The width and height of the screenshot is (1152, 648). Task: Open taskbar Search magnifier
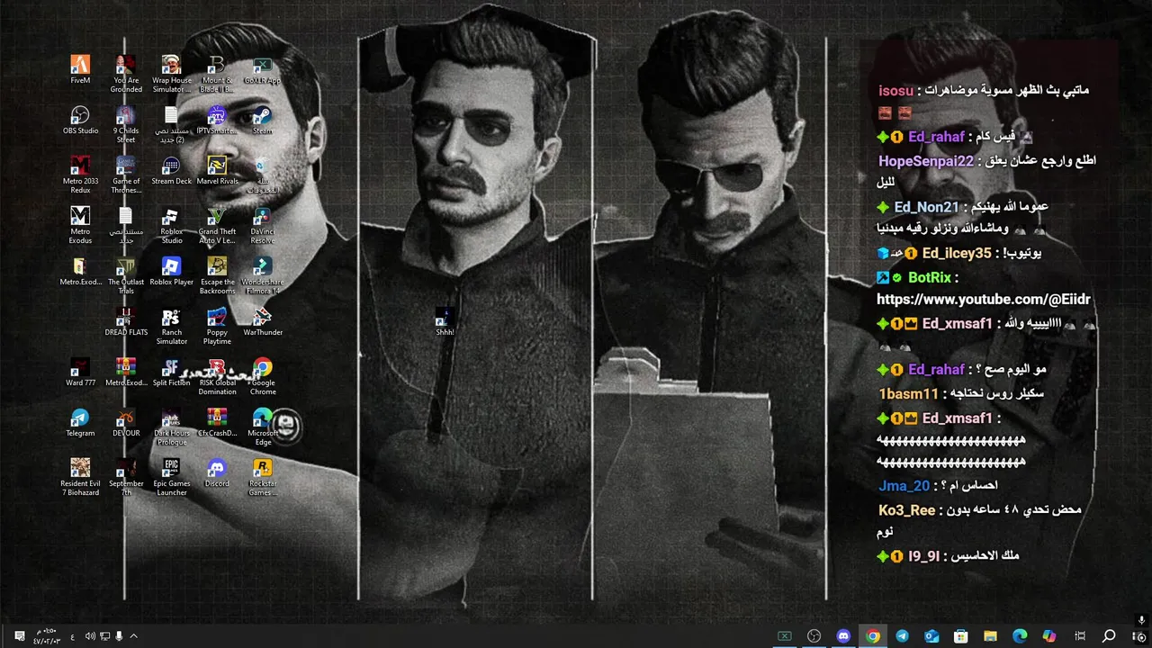(x=1109, y=636)
